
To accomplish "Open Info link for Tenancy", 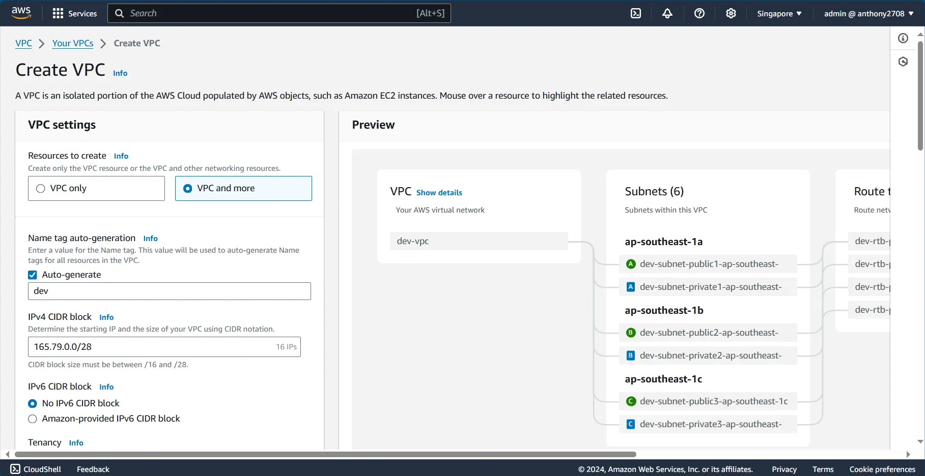I will (x=76, y=443).
